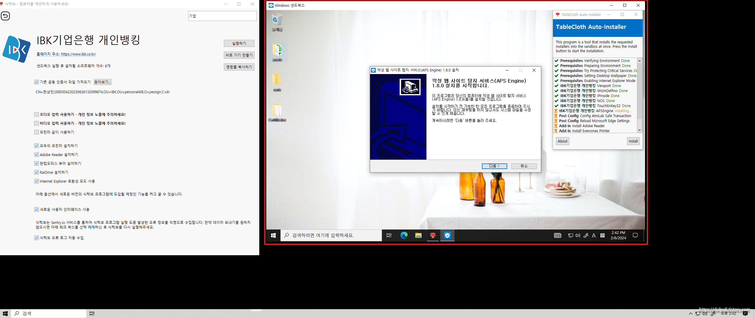Toggle 식탁보 오류 로그 자동 수집 checkbox

37,238
